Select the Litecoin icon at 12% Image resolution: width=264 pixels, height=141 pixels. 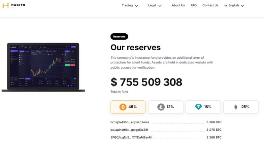[x=161, y=107]
